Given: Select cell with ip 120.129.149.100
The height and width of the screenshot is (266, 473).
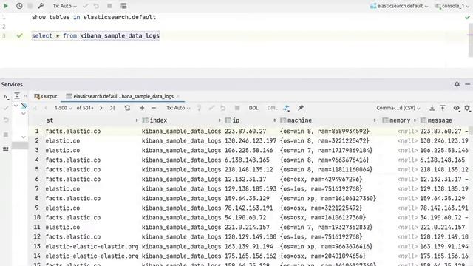Looking at the screenshot, I should (251, 237).
